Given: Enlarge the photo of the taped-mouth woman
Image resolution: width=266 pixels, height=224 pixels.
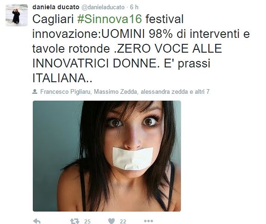Looking at the screenshot, I should click(x=107, y=156).
